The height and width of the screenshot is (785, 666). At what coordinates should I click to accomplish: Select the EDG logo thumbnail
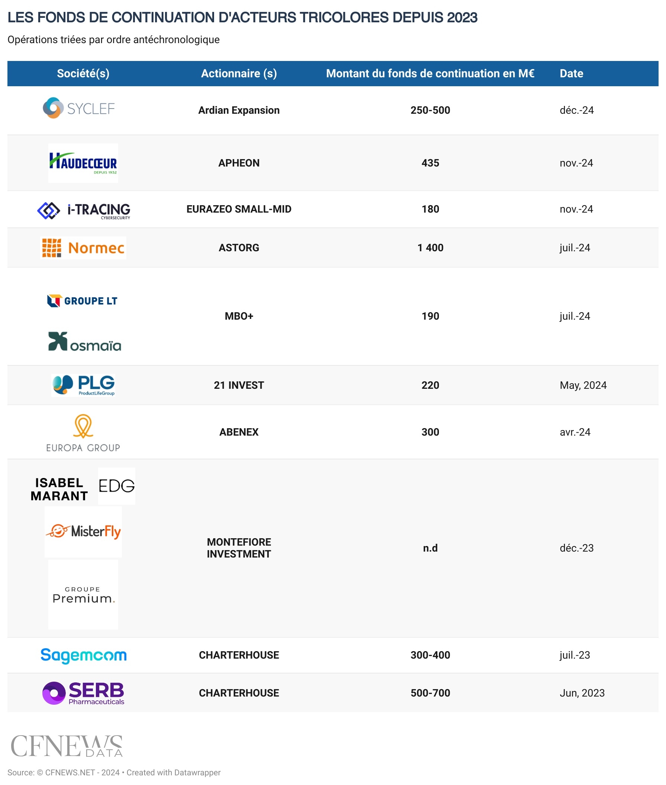(x=116, y=486)
